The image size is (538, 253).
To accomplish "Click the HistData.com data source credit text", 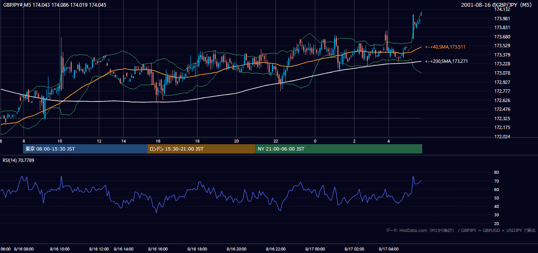I will pyautogui.click(x=461, y=230).
